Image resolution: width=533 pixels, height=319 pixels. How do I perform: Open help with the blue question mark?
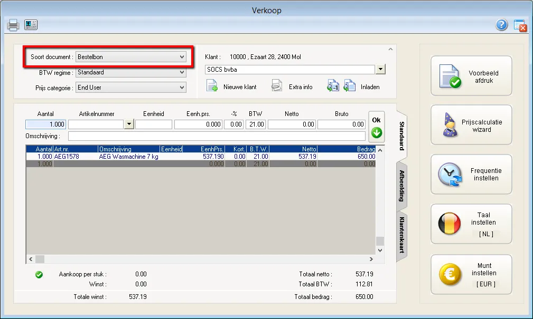pos(501,25)
